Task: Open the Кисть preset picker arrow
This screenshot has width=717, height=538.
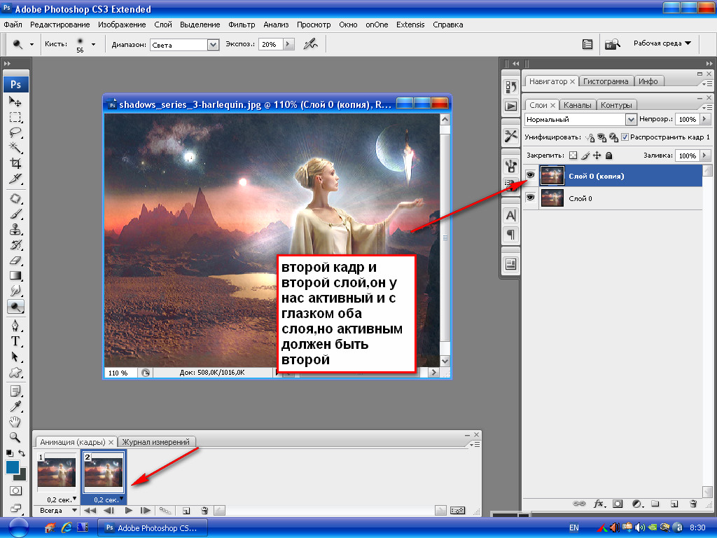Action: (93, 44)
